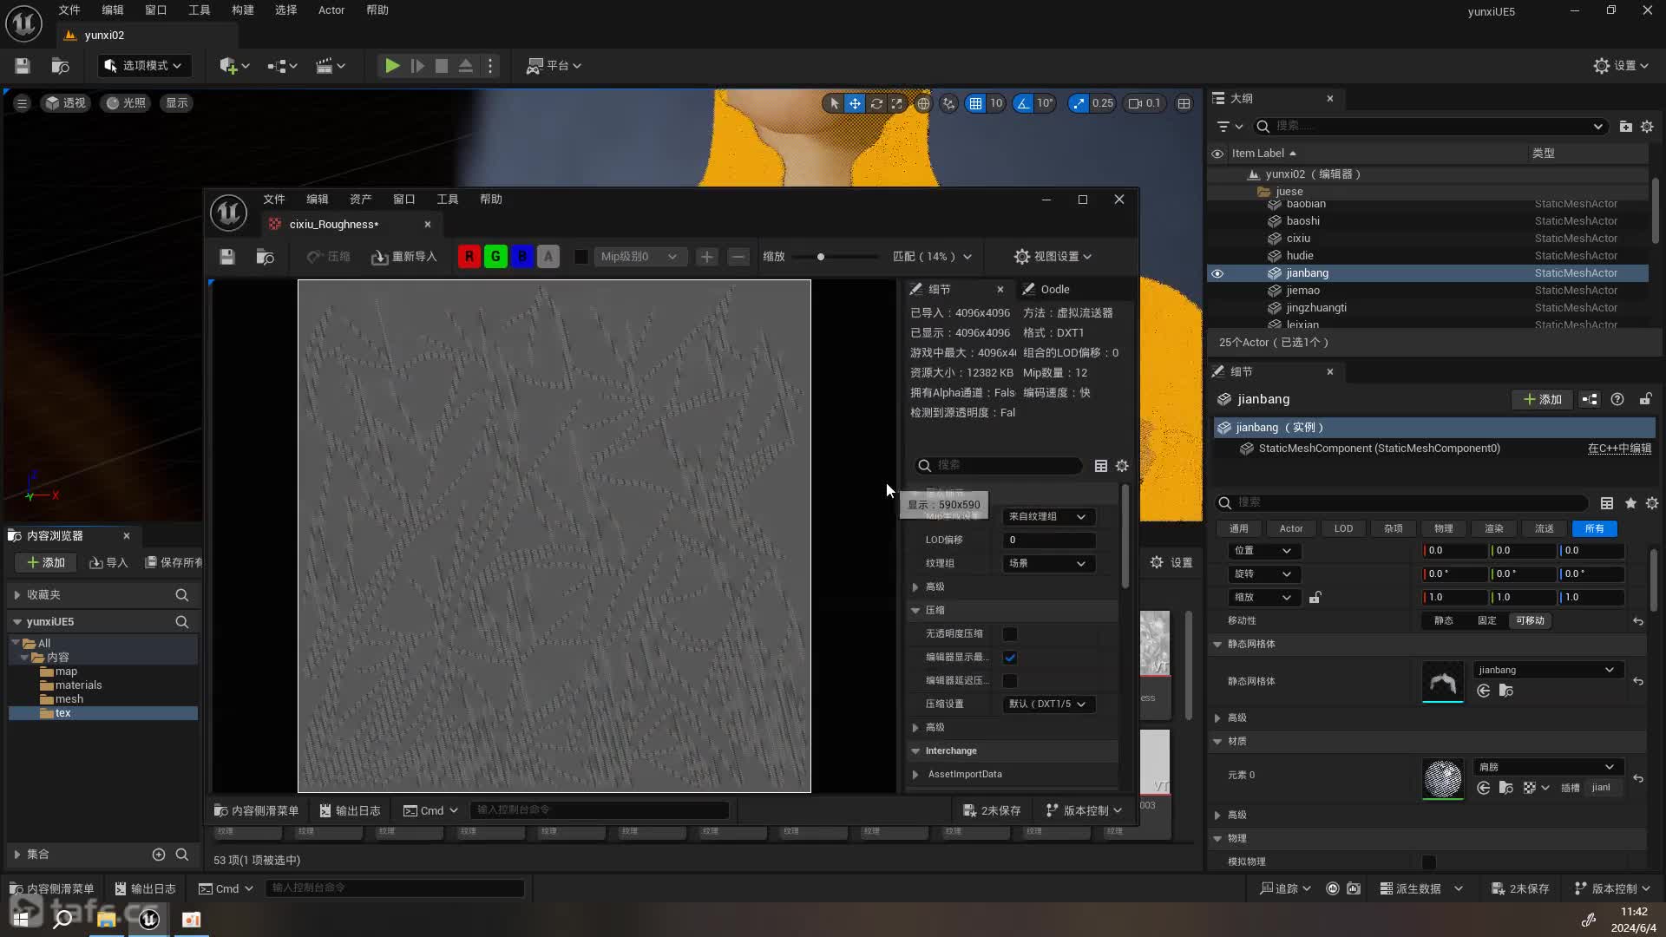Expand the Collections section
This screenshot has width=1666, height=937.
[x=16, y=855]
